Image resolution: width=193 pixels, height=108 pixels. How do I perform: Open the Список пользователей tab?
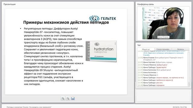[163, 49]
